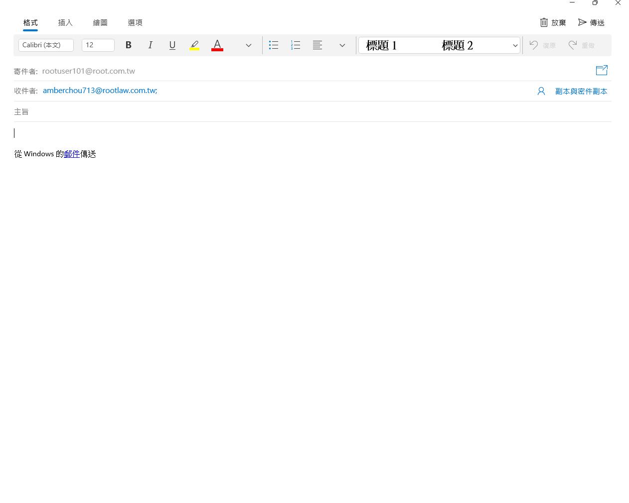Image resolution: width=629 pixels, height=503 pixels.
Task: Minimize the mail compose window
Action: click(572, 3)
